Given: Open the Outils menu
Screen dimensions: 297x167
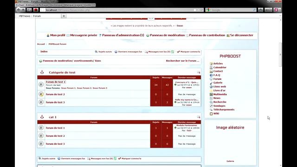Looking at the screenshot, I should [88, 5].
